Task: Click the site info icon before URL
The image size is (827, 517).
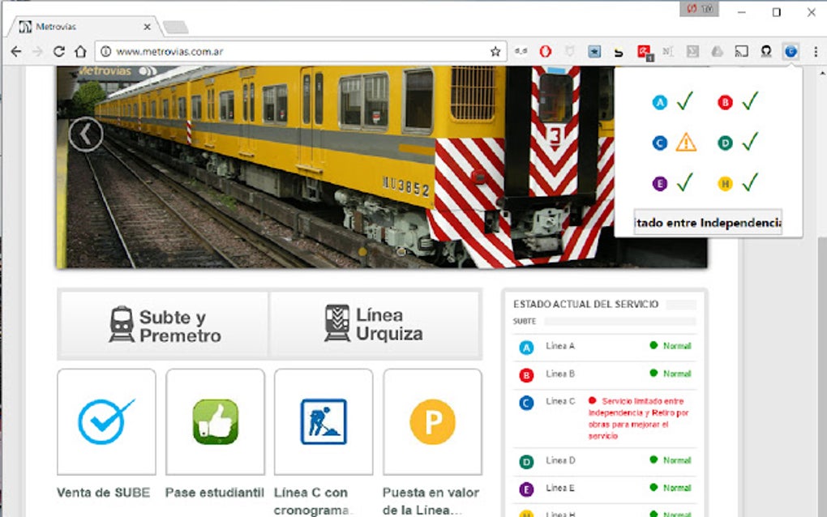Action: [106, 50]
